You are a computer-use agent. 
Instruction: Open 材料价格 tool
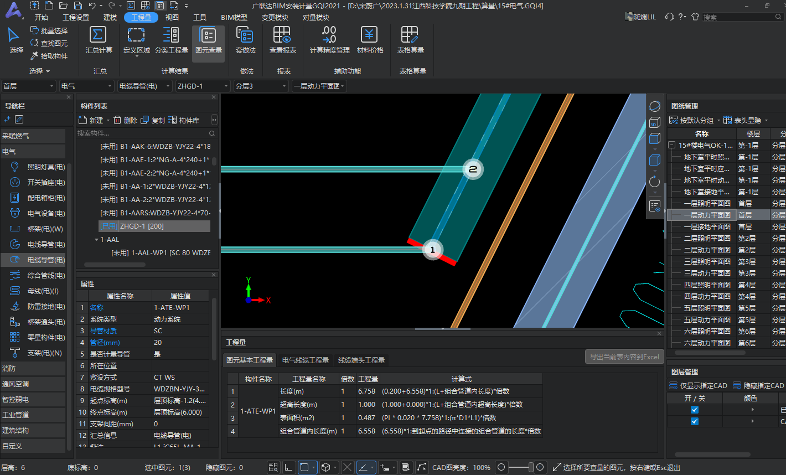coord(370,40)
